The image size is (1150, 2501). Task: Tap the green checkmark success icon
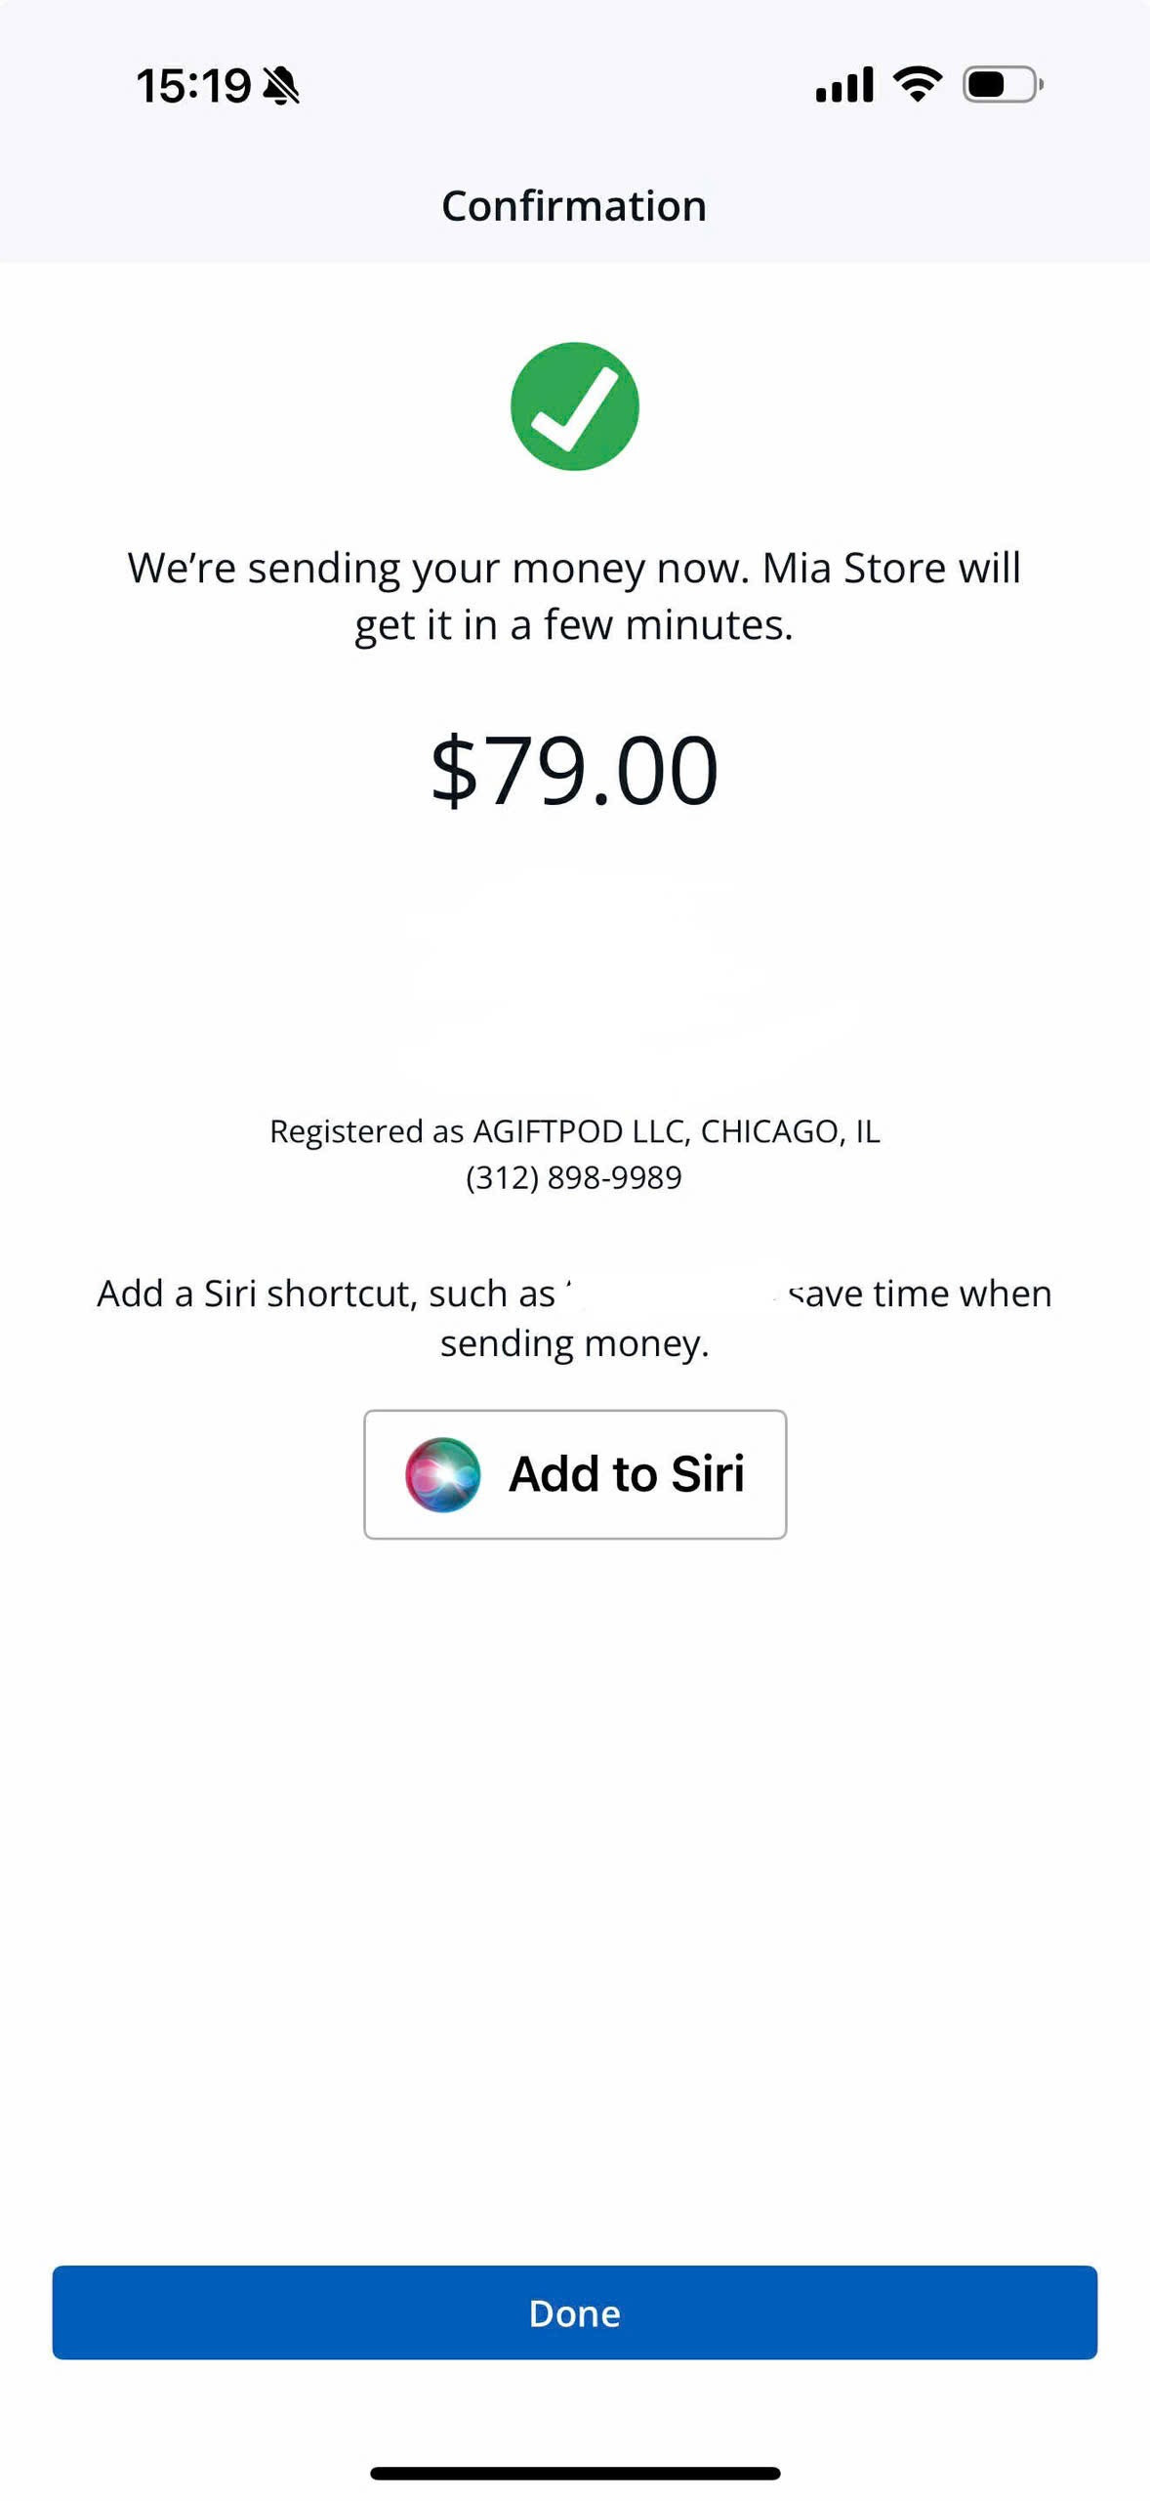coord(574,406)
